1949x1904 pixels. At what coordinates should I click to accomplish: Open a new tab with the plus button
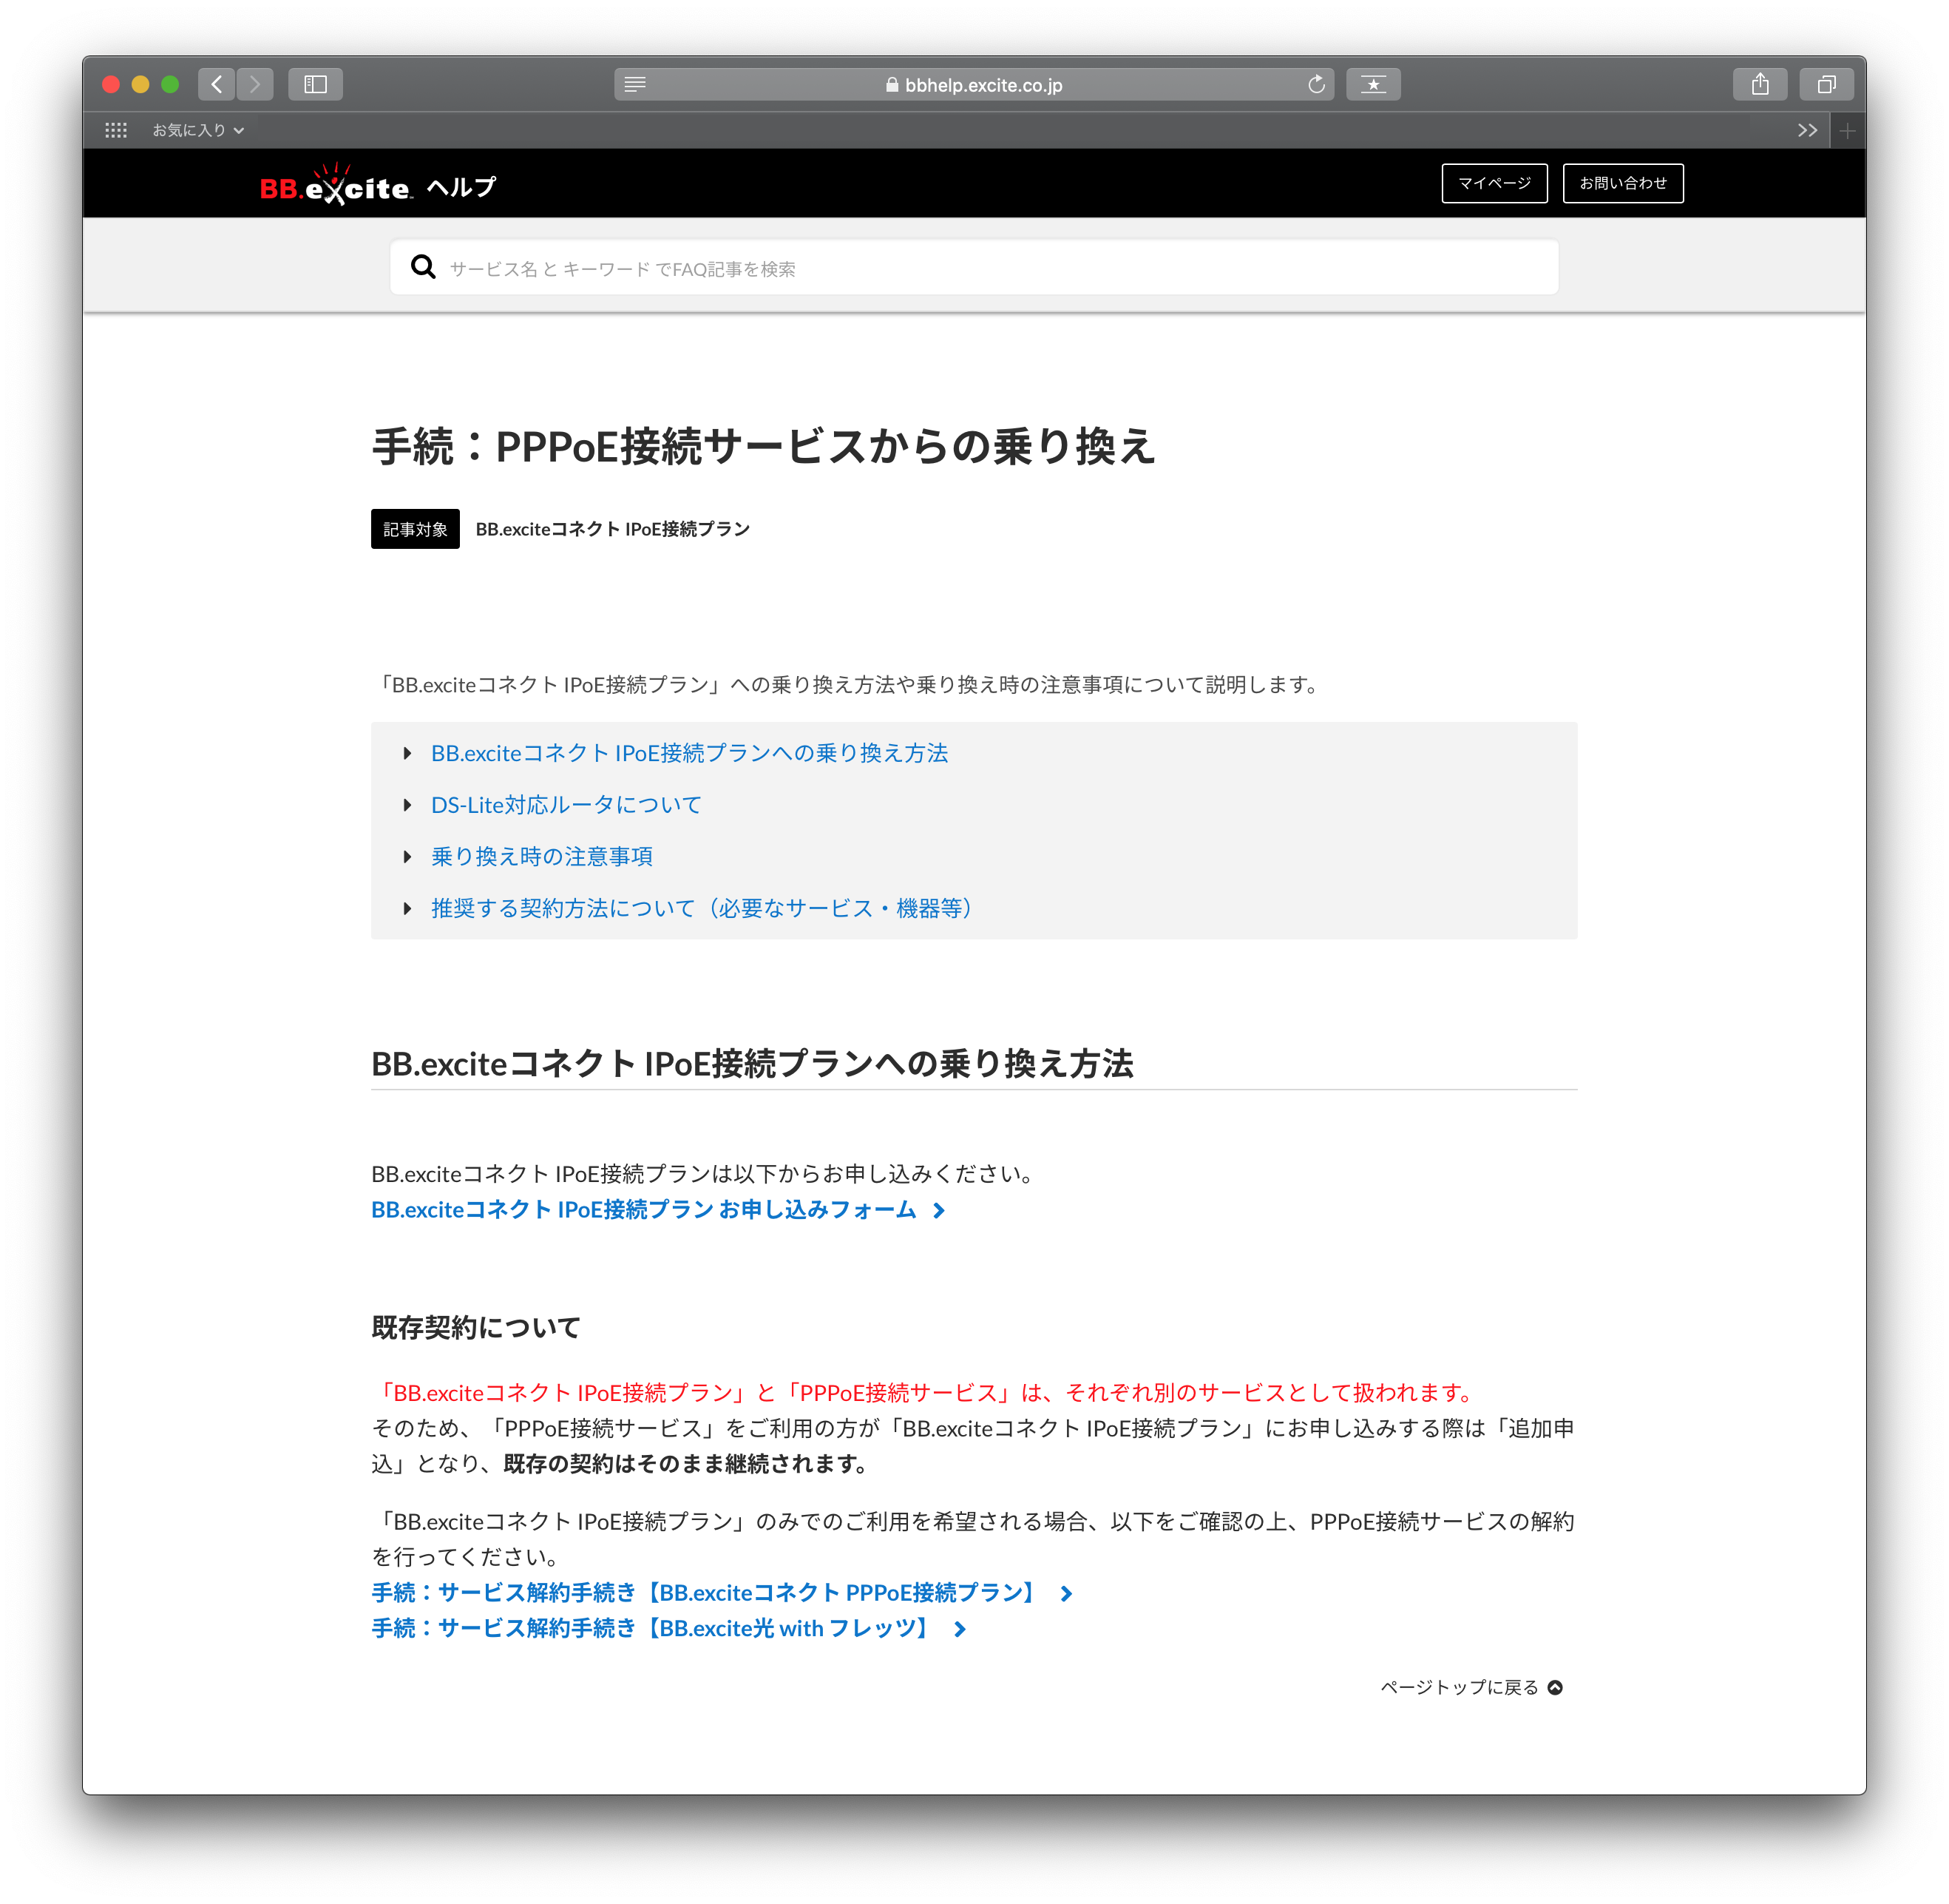(1847, 131)
